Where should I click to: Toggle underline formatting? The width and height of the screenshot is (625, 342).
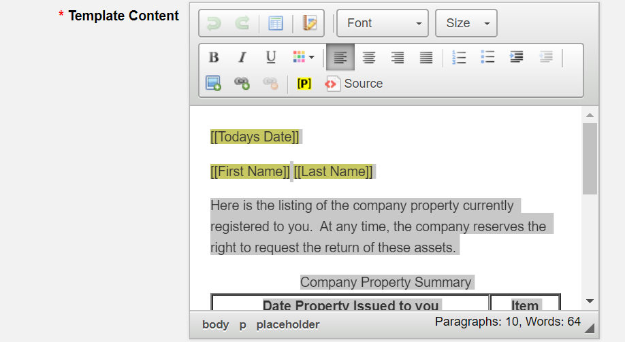coord(271,57)
